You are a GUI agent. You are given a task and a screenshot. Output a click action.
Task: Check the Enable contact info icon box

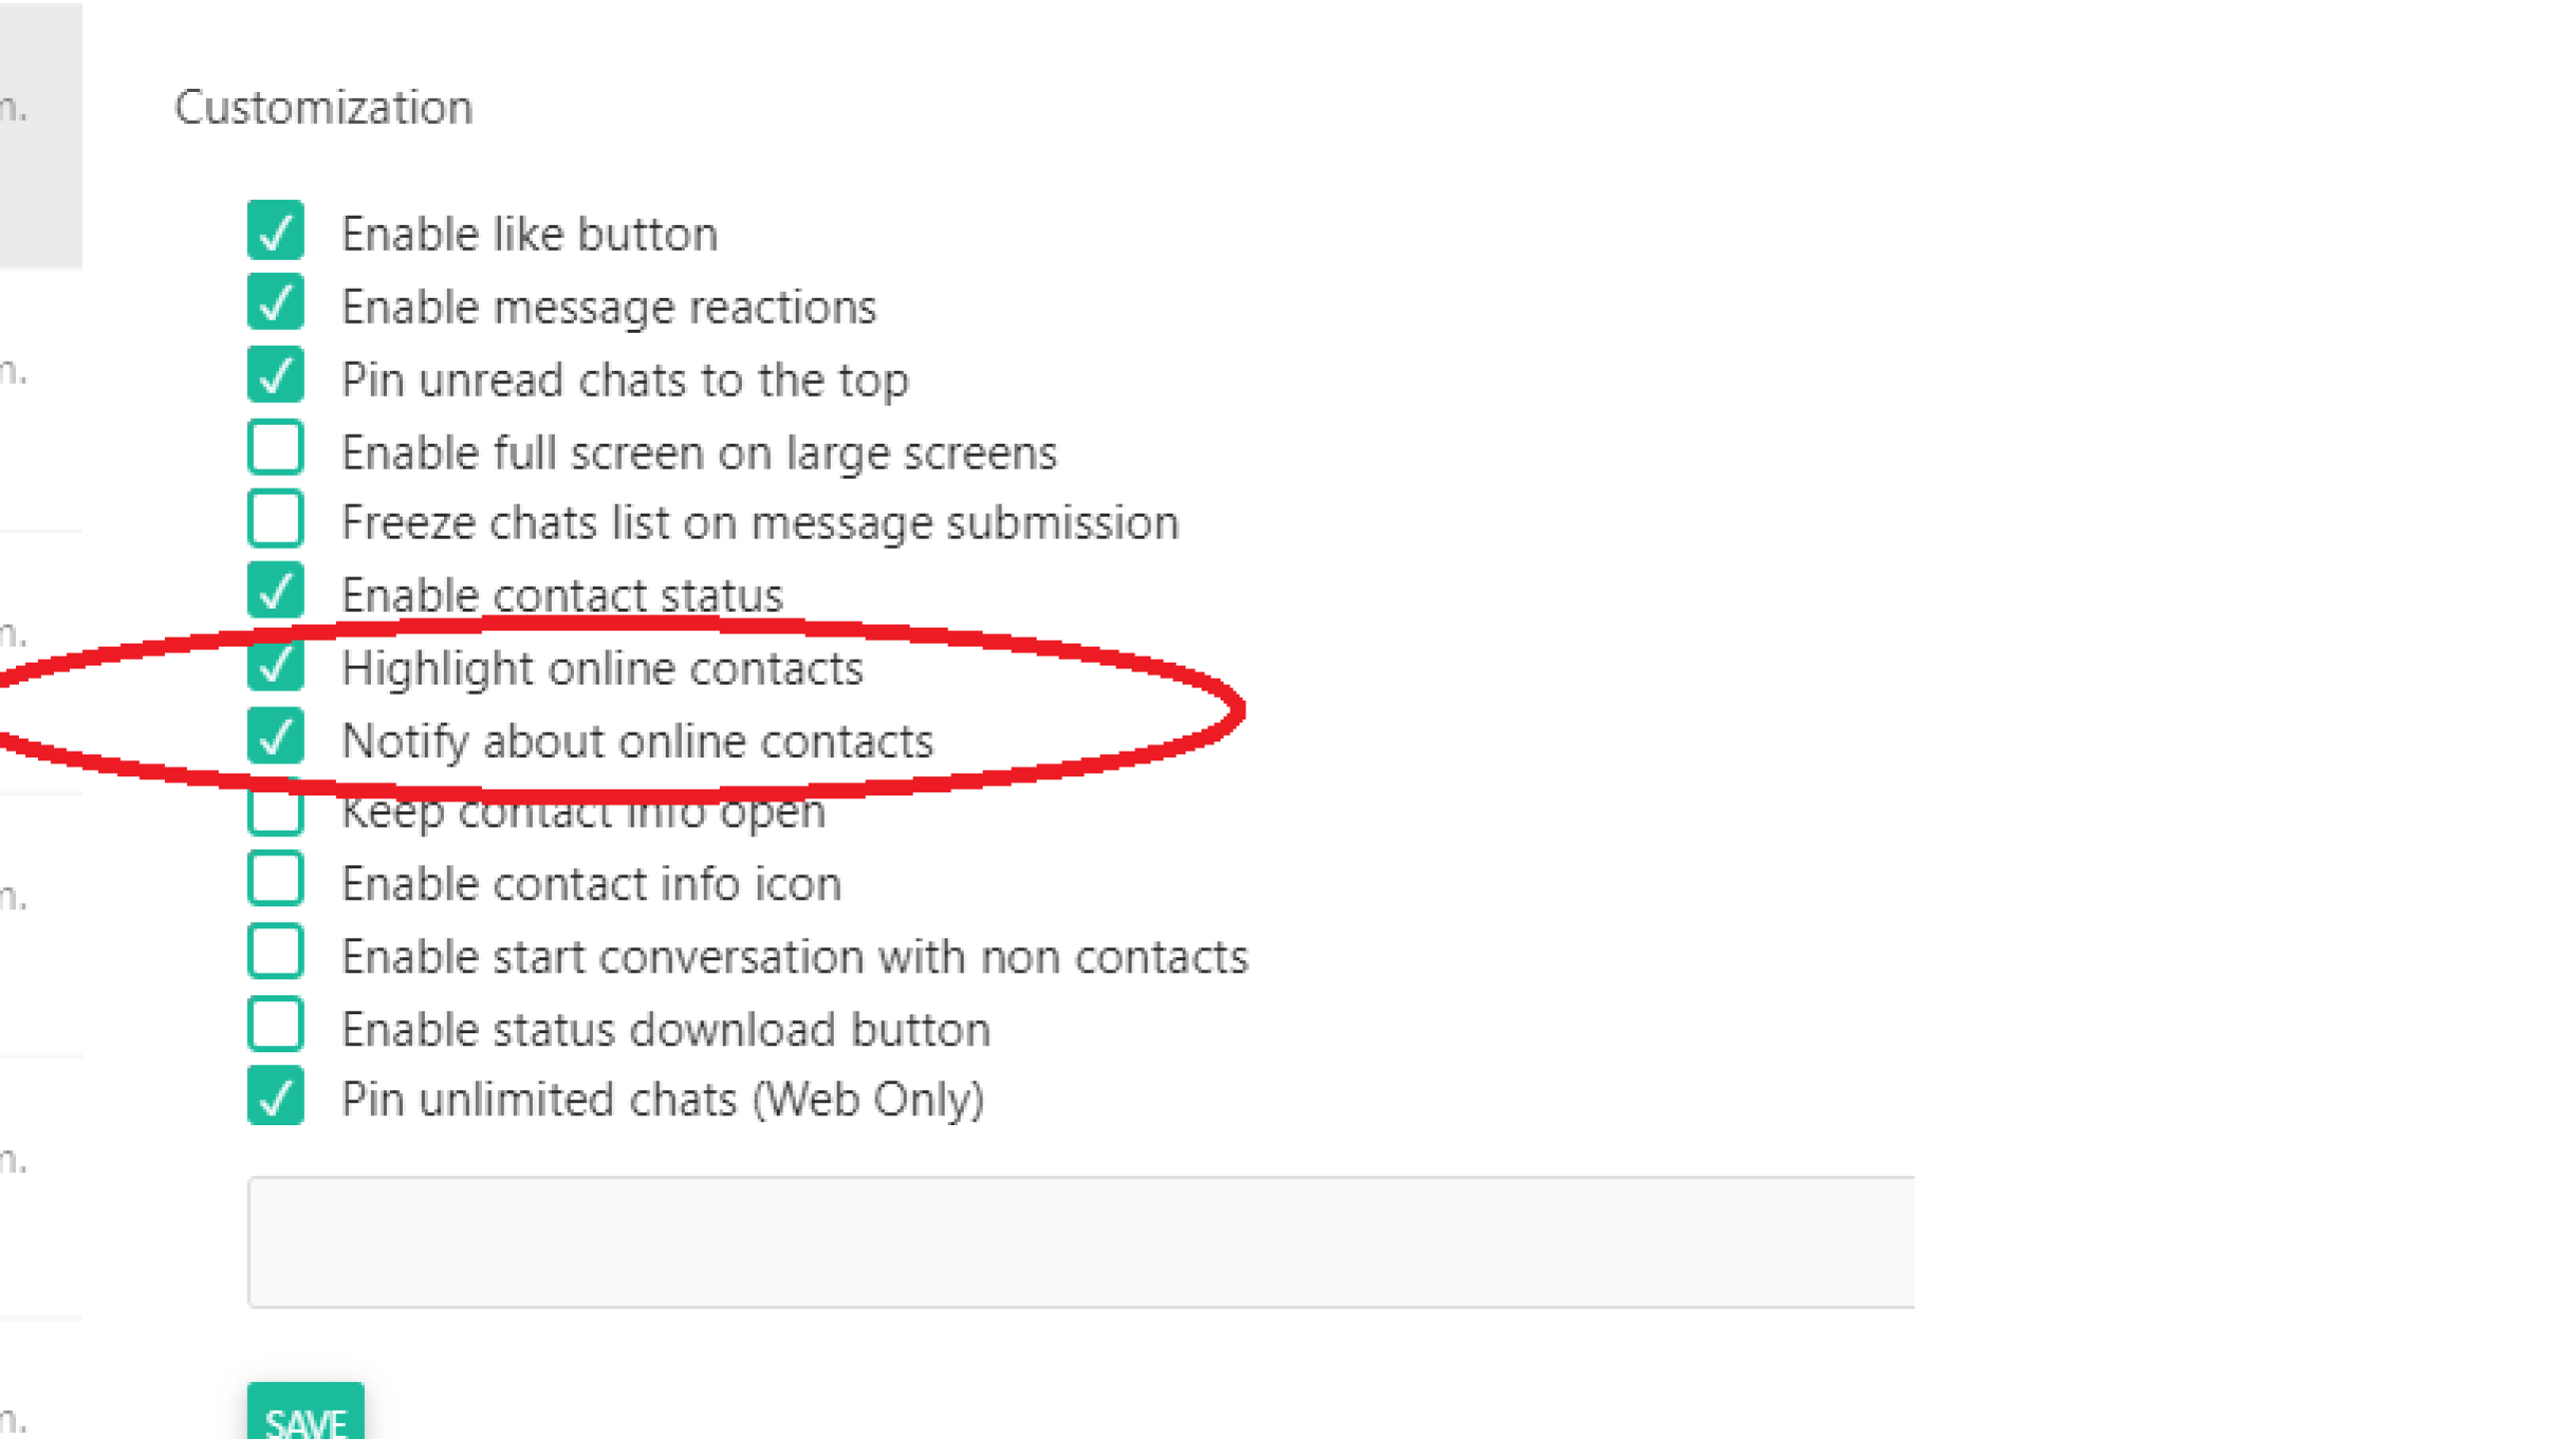click(275, 880)
